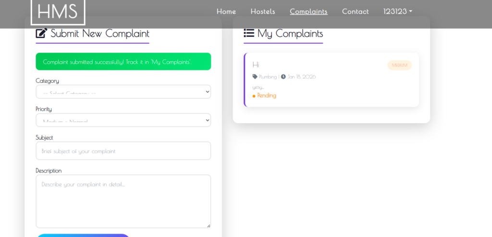Open the Complaints nav item

[x=309, y=11]
